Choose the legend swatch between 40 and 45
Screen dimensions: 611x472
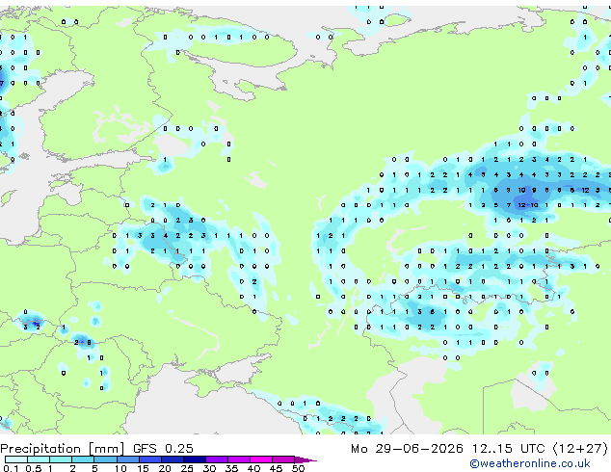pos(261,459)
